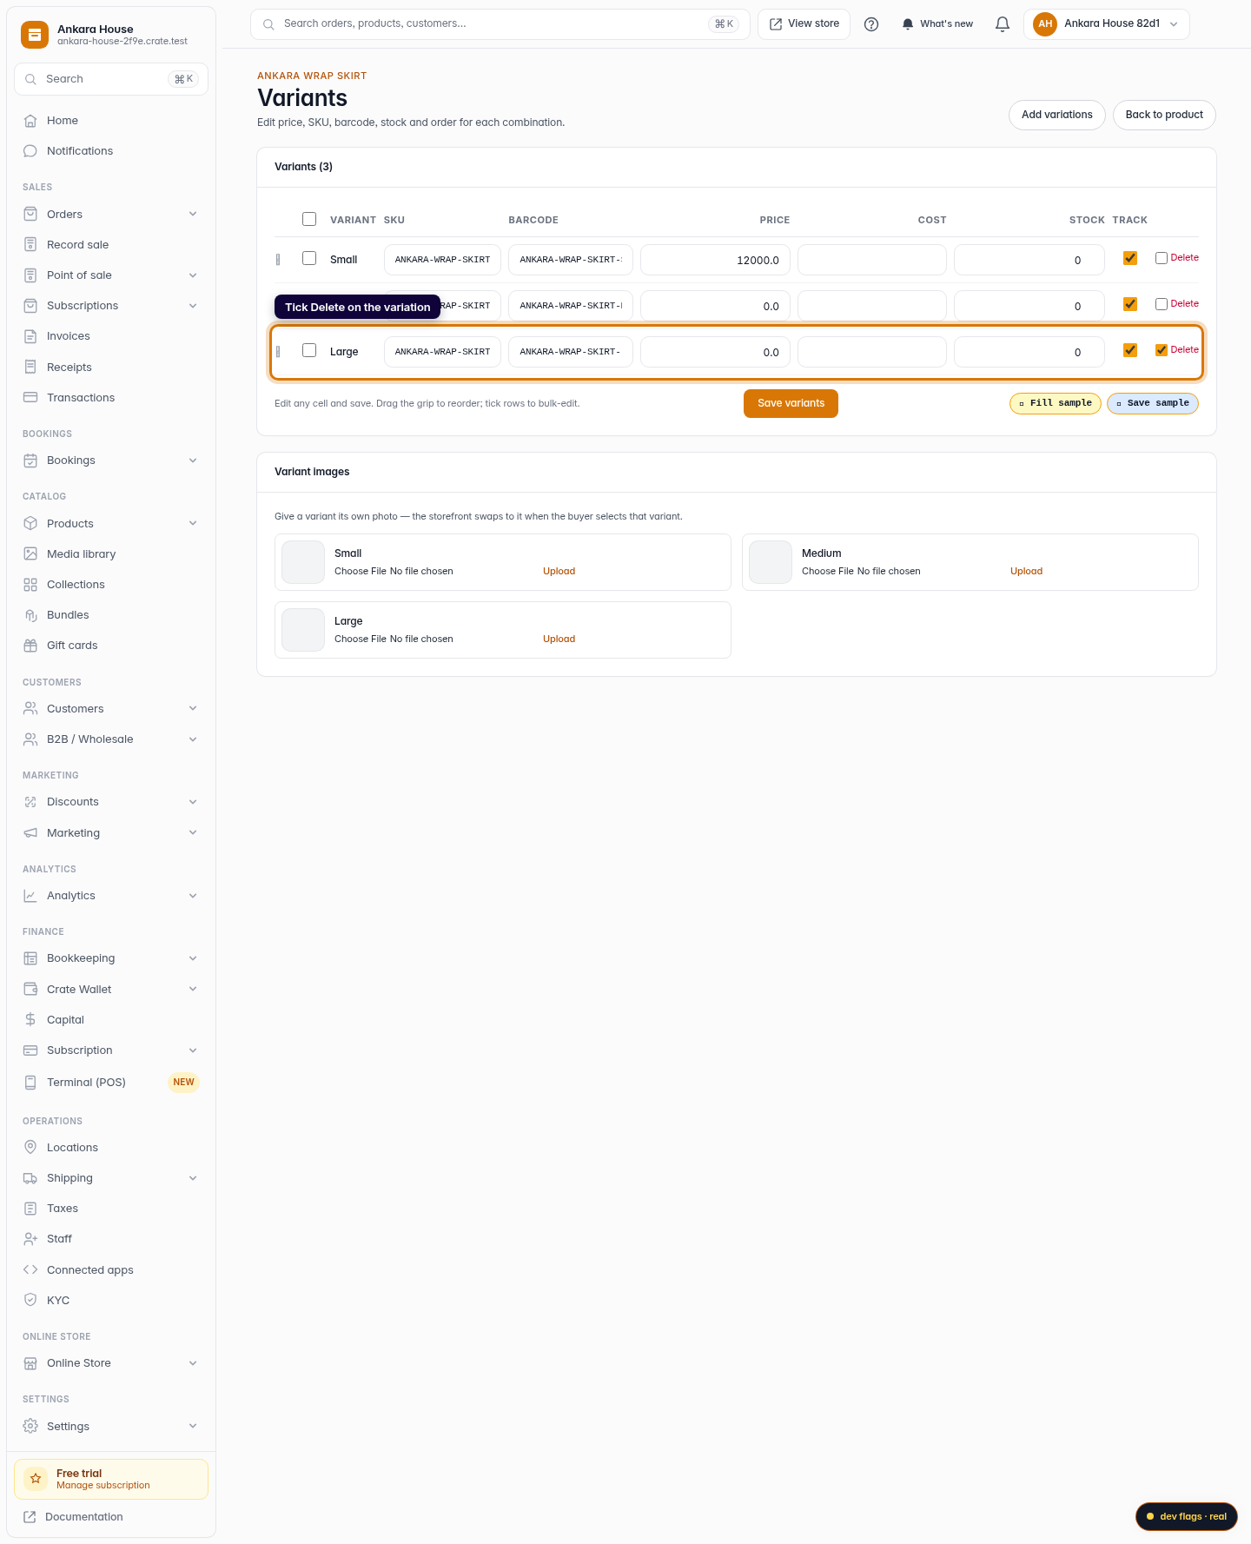Image resolution: width=1251 pixels, height=1544 pixels.
Task: Expand Subscriptions submenu
Action: [x=111, y=306]
